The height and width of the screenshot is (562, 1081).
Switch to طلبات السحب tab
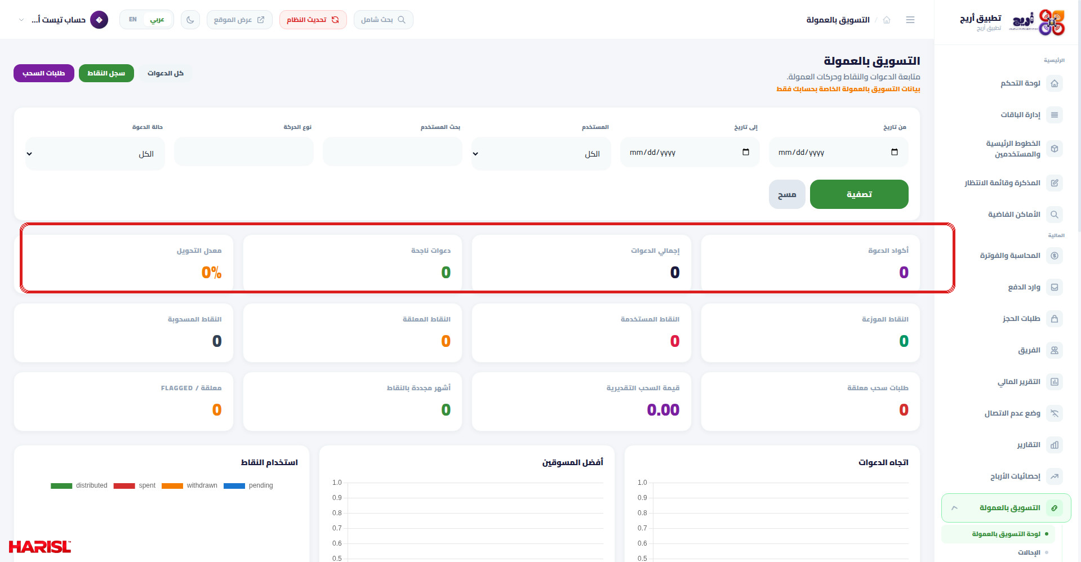coord(44,73)
